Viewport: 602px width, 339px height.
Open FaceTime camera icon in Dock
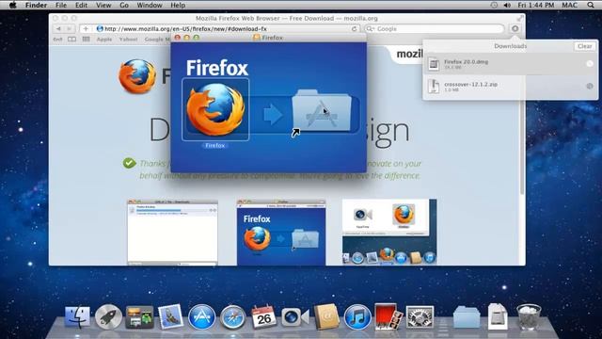(x=294, y=317)
